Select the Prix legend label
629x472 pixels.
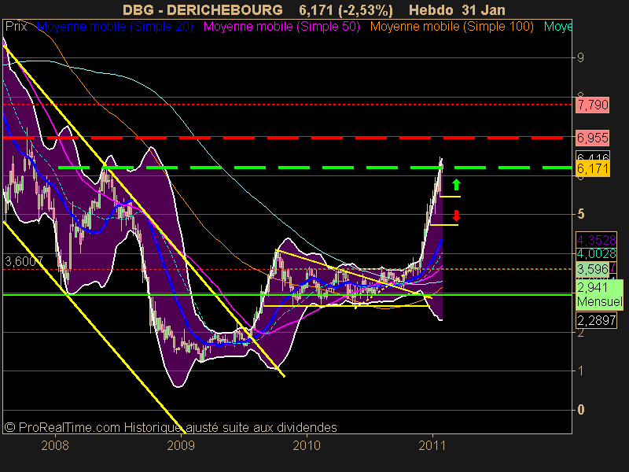click(16, 27)
